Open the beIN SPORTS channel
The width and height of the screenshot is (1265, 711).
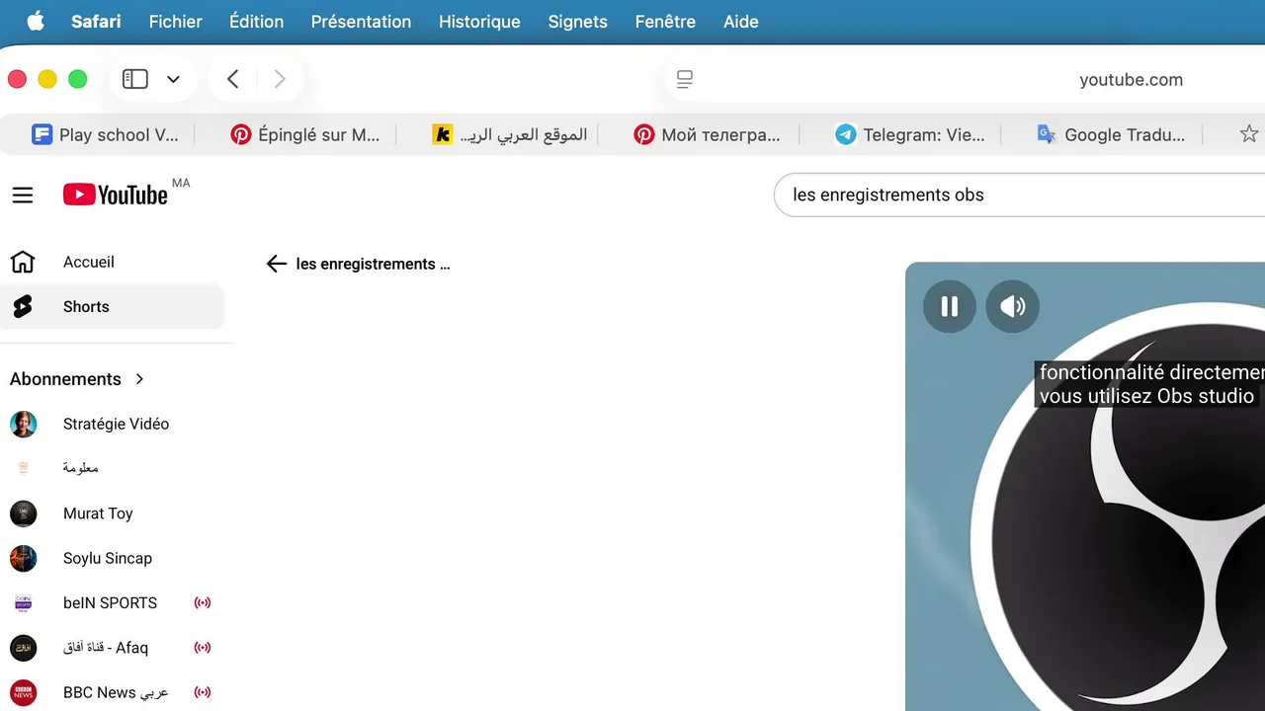(x=112, y=602)
